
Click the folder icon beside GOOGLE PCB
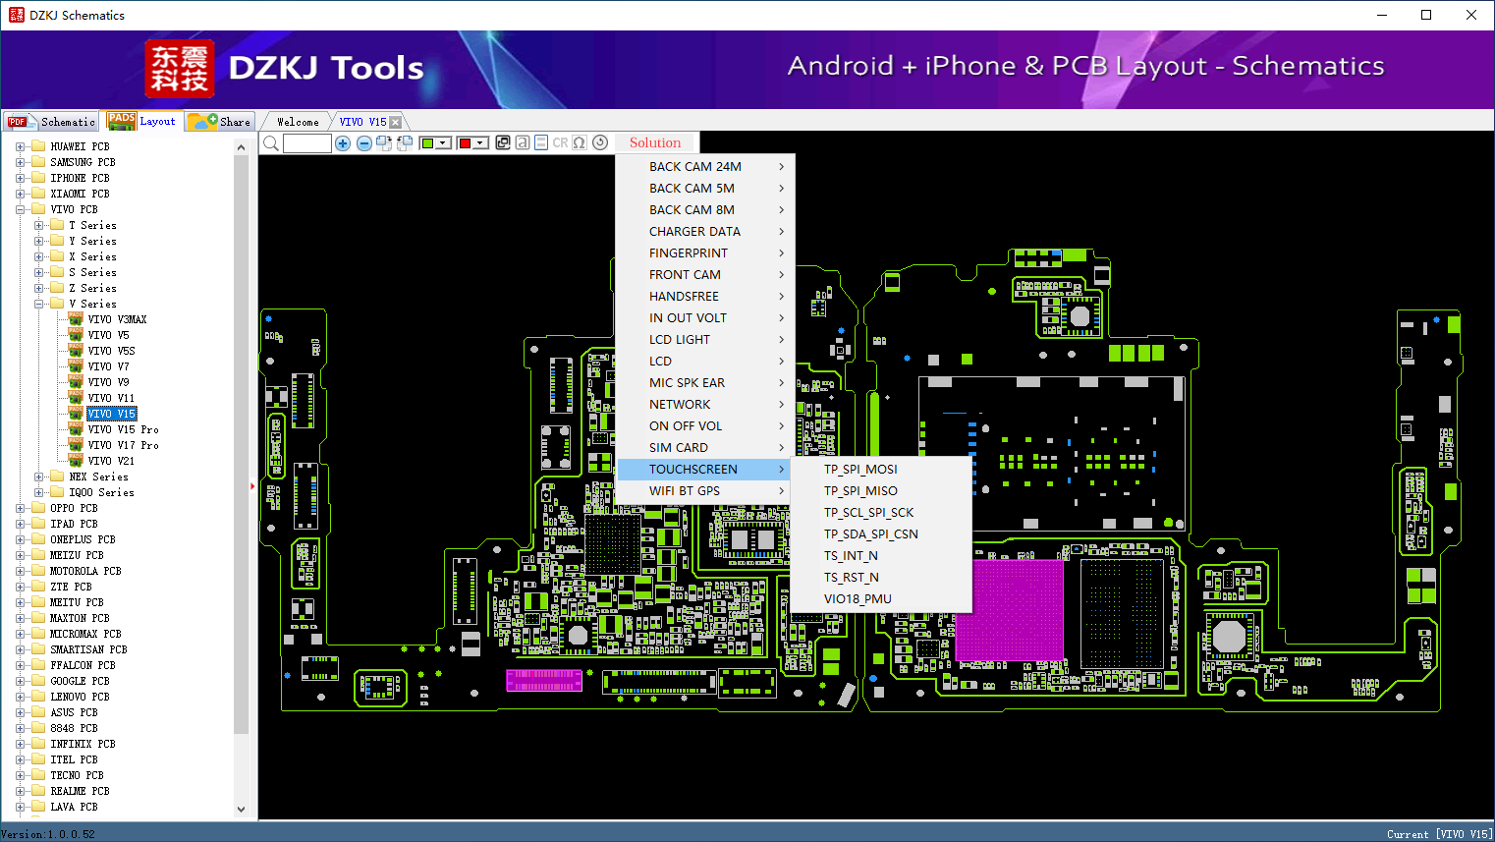pos(38,681)
